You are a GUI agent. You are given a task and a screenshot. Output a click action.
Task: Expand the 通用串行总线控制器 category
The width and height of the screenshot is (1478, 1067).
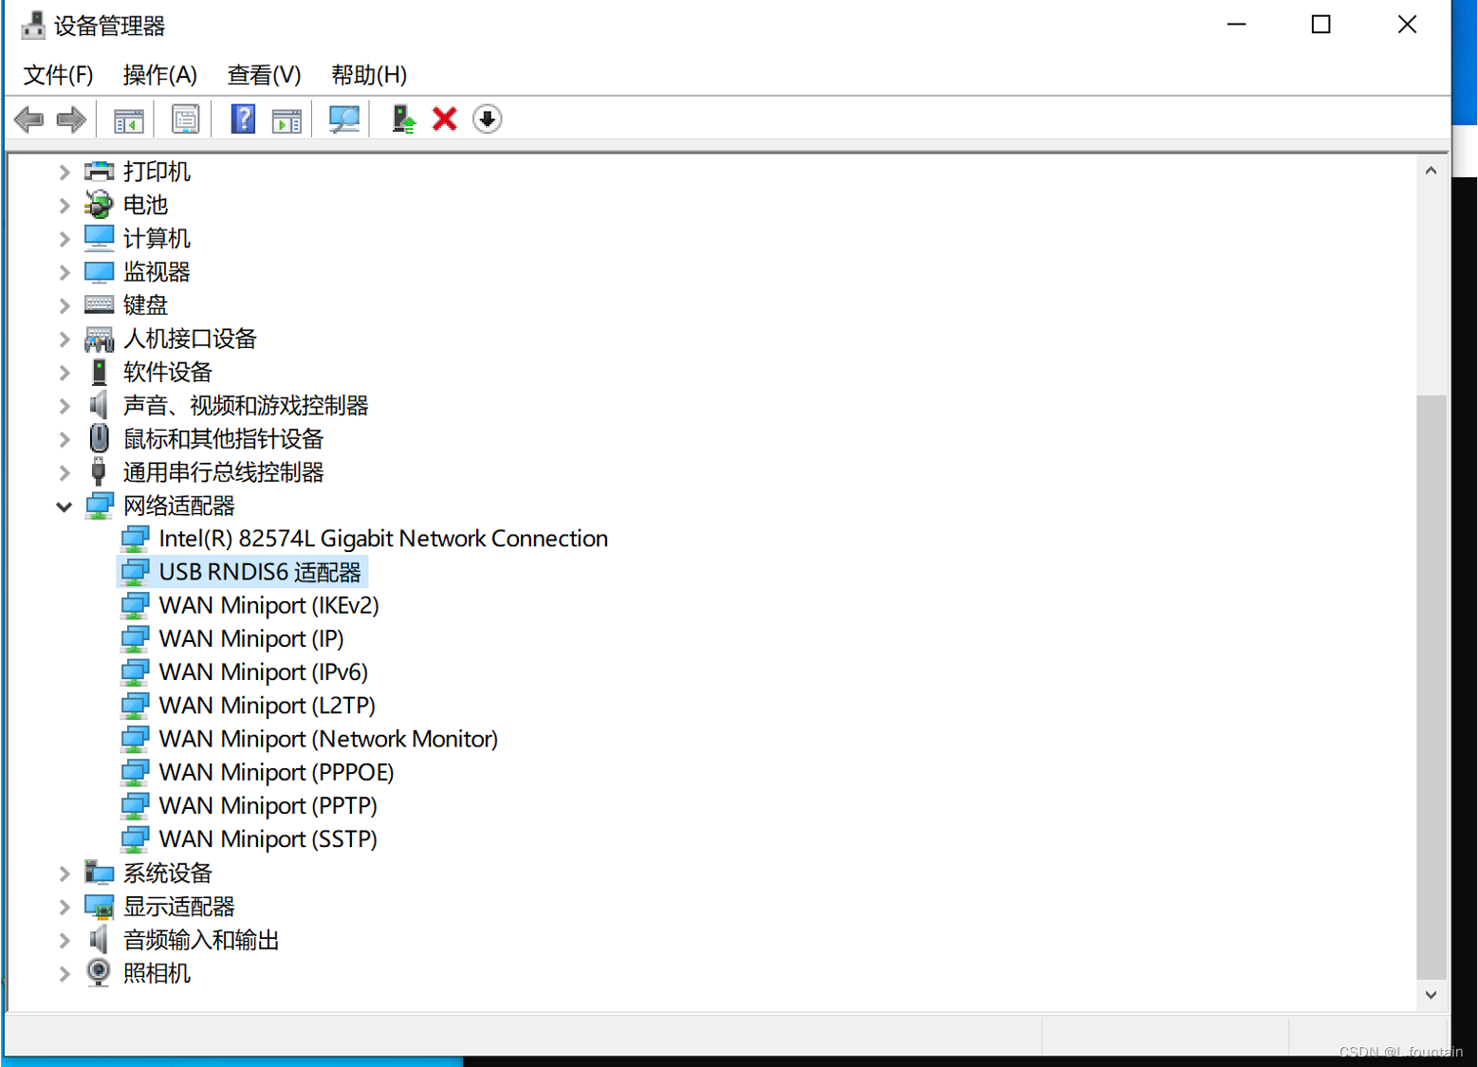(65, 472)
